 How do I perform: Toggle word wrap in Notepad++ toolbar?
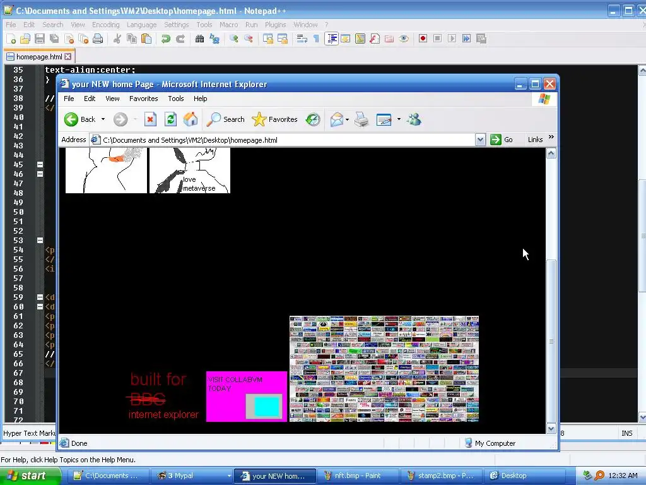(x=302, y=39)
